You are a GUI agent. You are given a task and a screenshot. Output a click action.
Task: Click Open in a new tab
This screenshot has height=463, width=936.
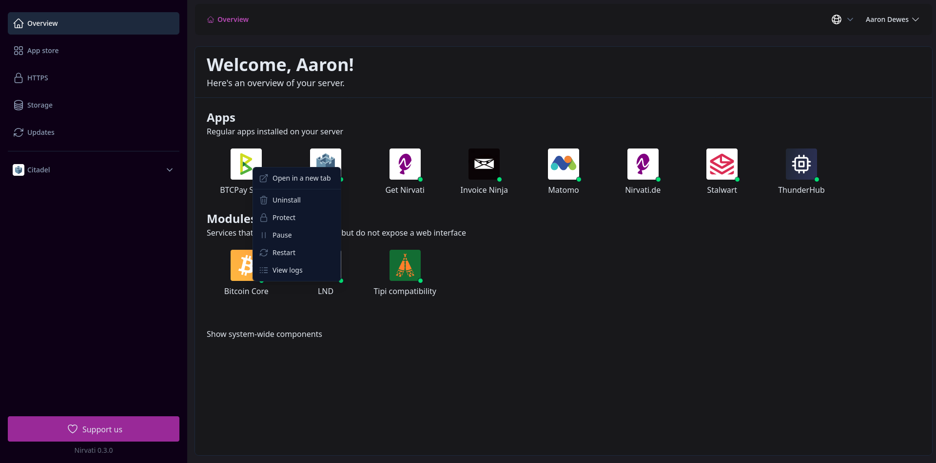[x=301, y=178]
